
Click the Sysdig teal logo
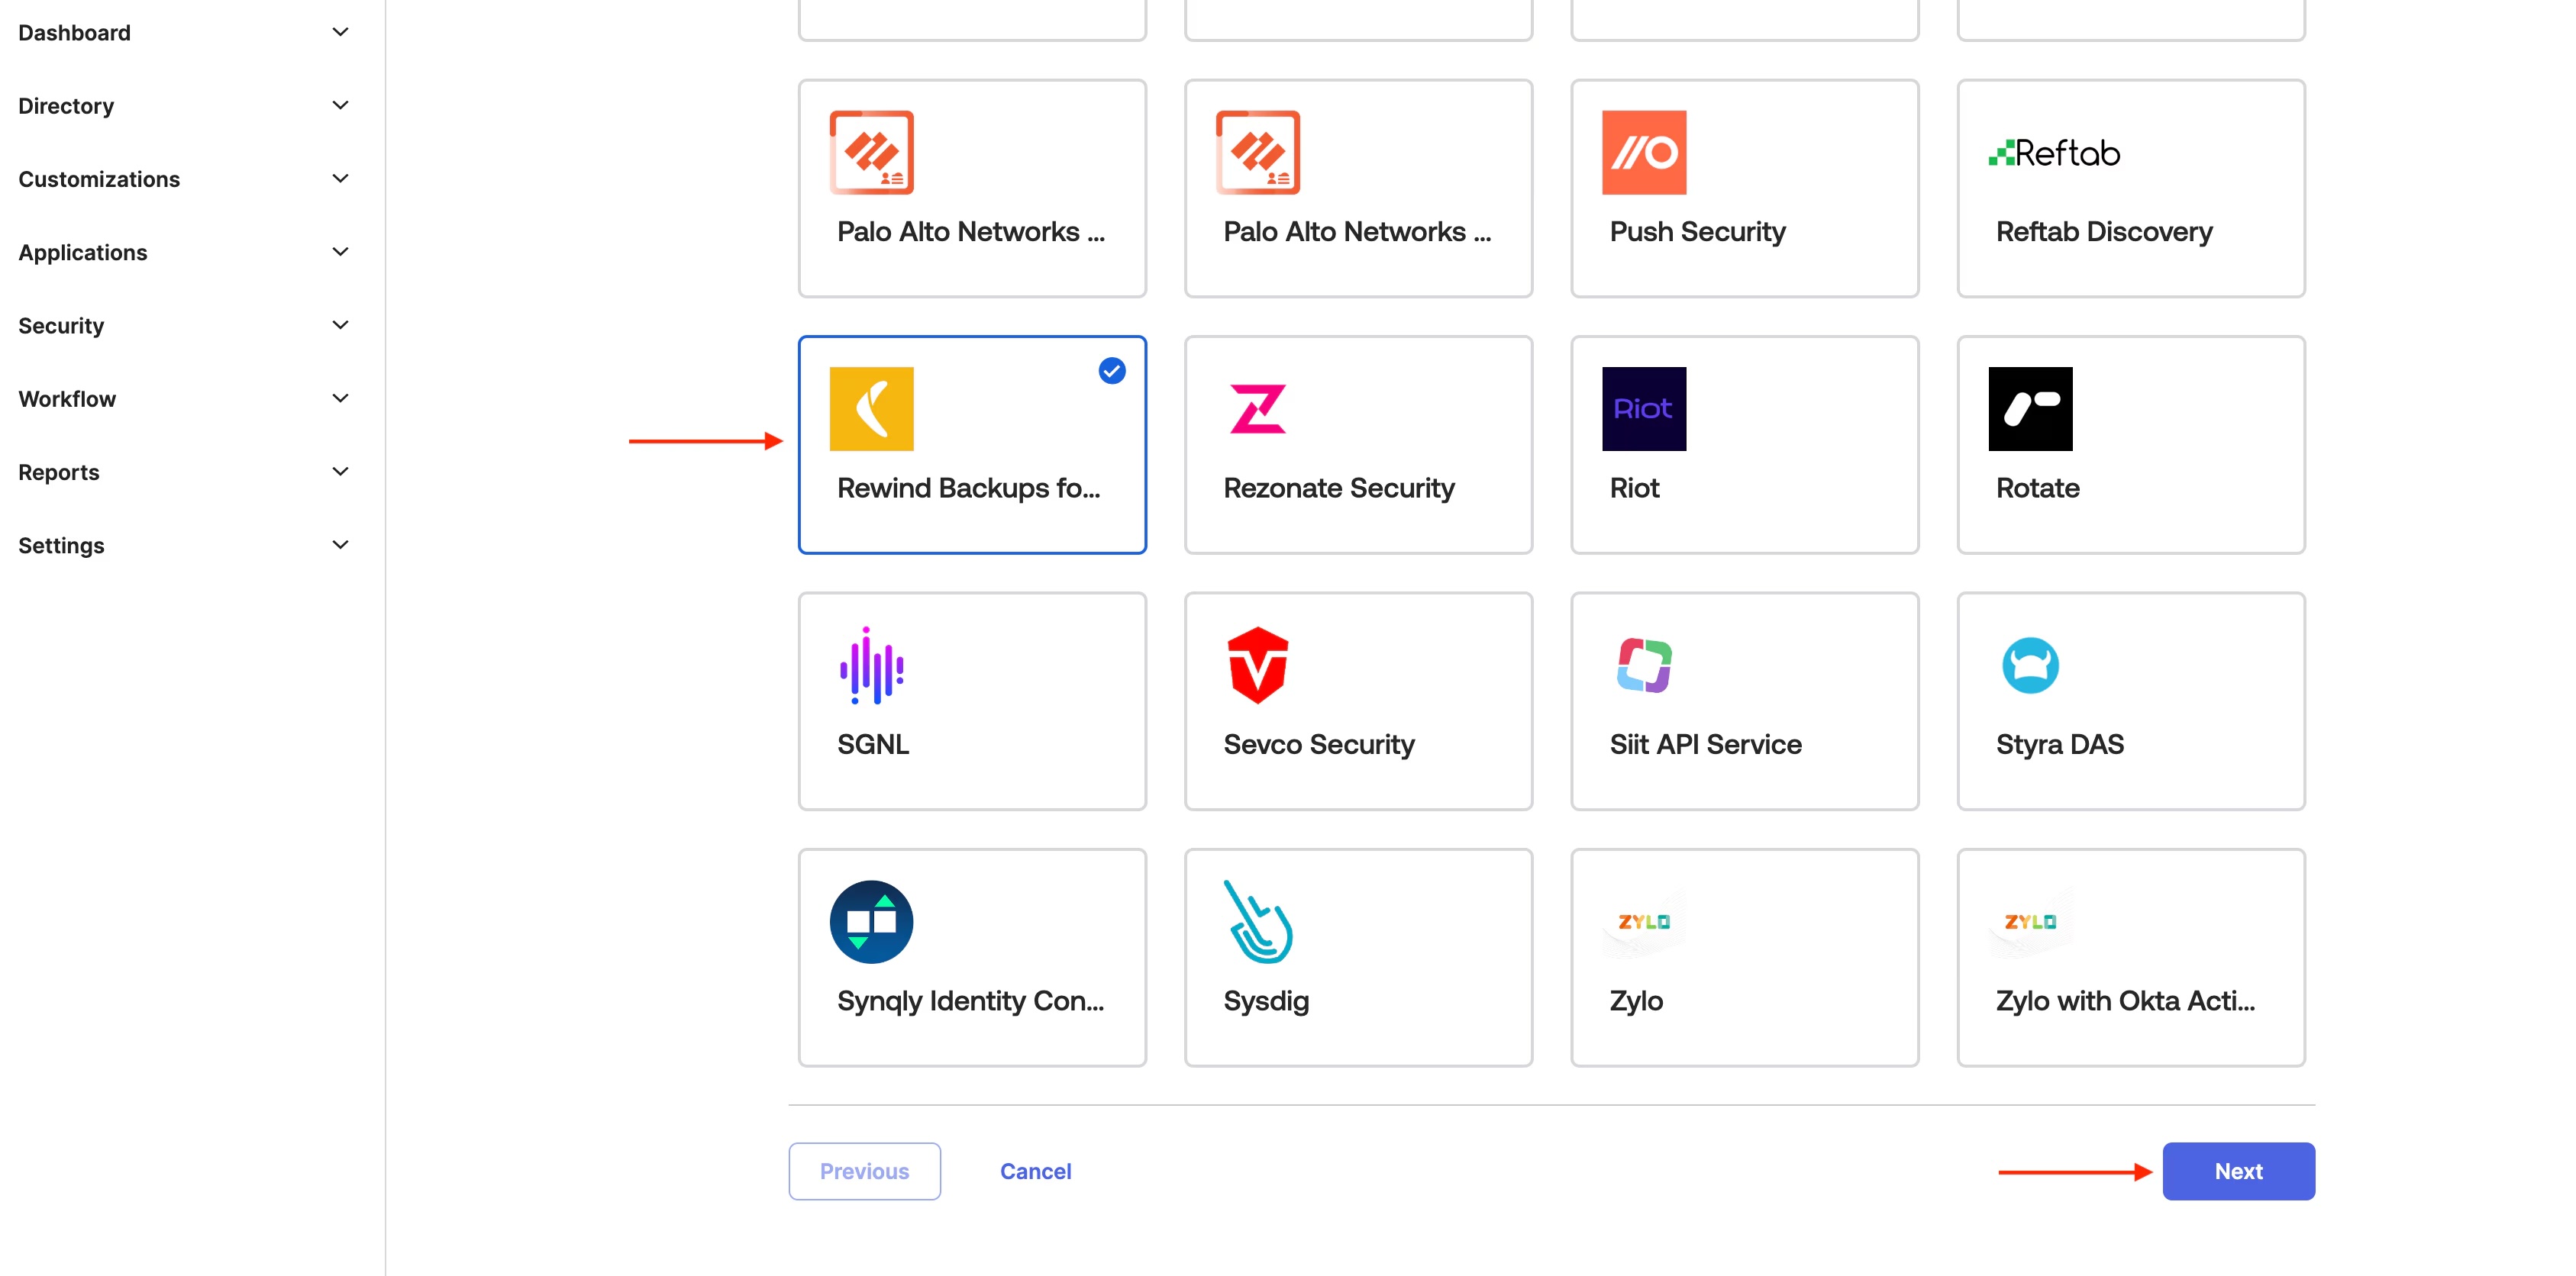[1258, 921]
